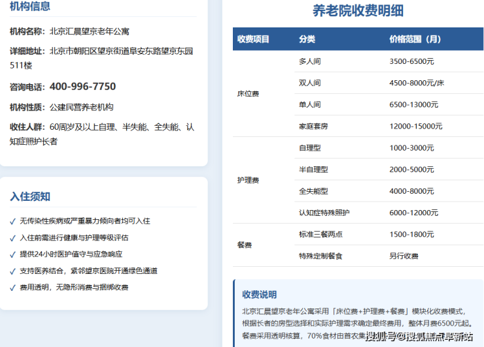
Task: Select the price 2000-5000元
Action: coord(411,170)
